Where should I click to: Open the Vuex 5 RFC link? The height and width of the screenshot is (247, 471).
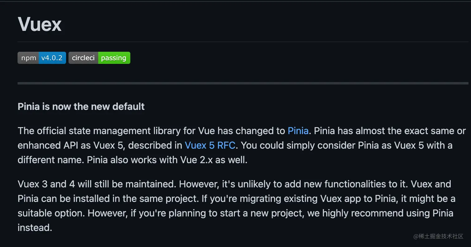tap(210, 145)
